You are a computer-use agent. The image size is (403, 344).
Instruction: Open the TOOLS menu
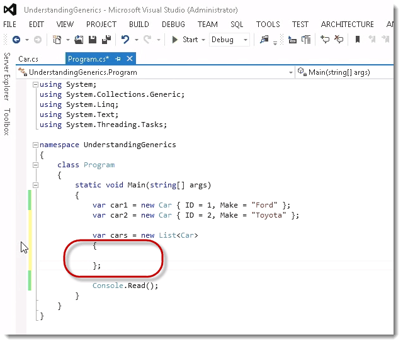pos(268,25)
